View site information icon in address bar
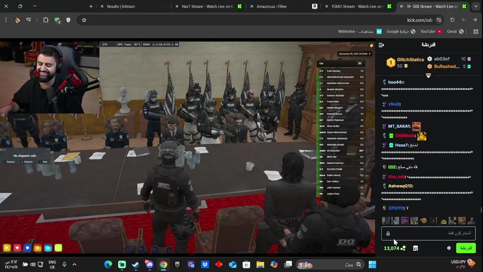The image size is (483, 272). pyautogui.click(x=438, y=20)
